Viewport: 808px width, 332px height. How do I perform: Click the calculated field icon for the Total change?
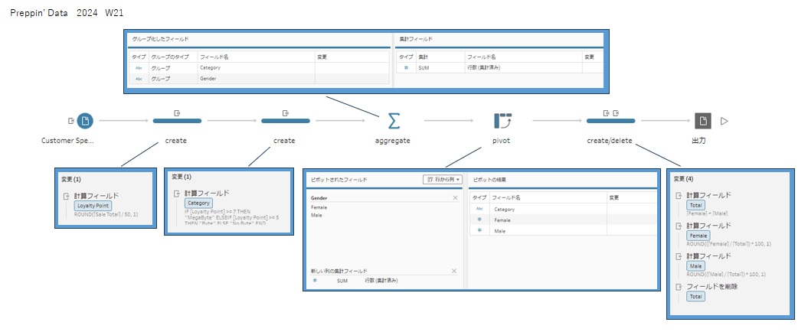[678, 196]
